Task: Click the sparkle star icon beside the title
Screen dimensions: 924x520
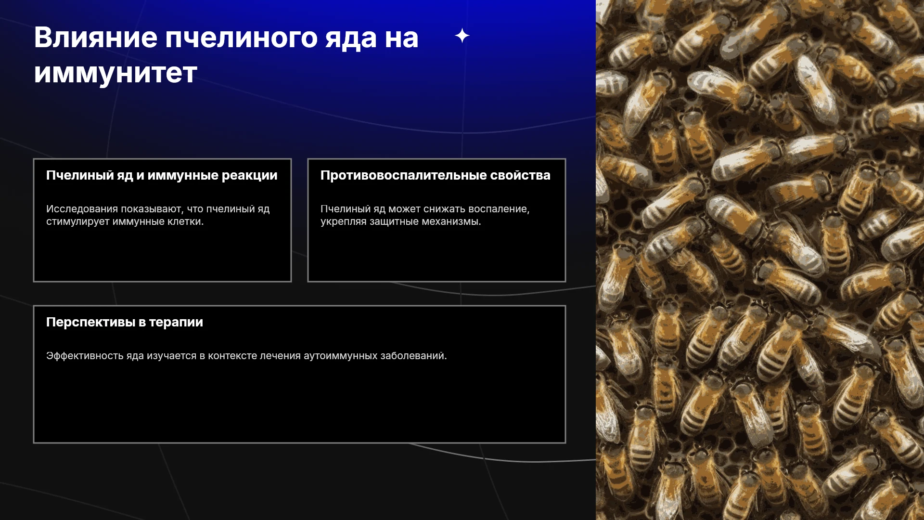Action: 462,36
